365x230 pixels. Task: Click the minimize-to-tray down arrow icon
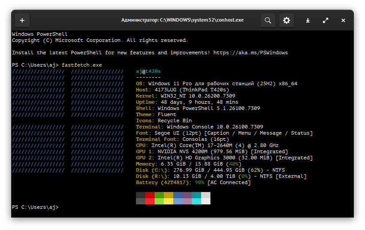coord(308,20)
